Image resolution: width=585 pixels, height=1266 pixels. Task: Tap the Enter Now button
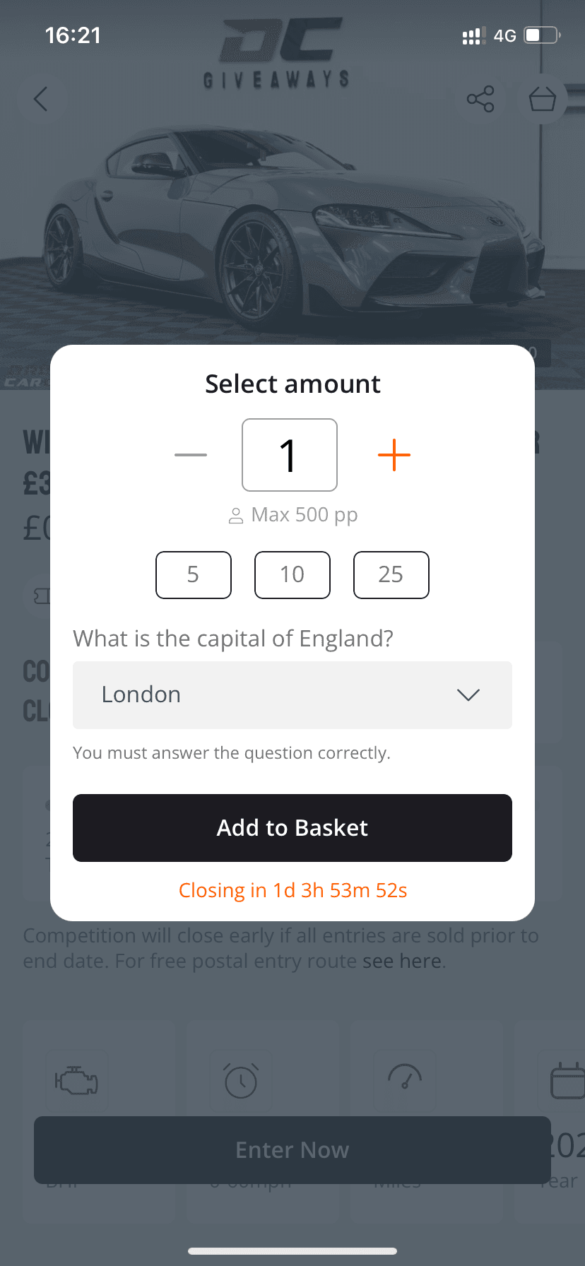coord(292,1150)
